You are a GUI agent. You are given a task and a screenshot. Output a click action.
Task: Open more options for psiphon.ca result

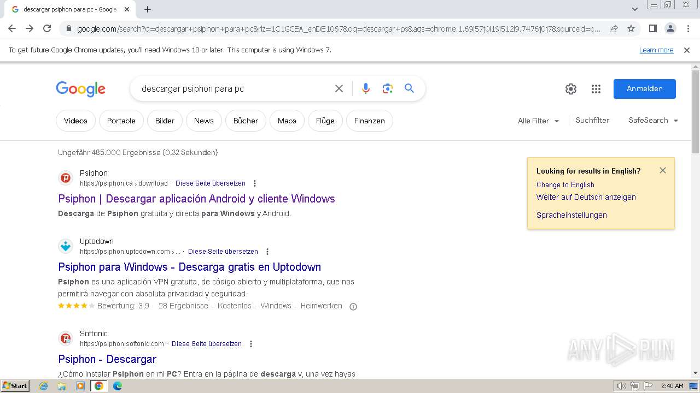coord(255,183)
